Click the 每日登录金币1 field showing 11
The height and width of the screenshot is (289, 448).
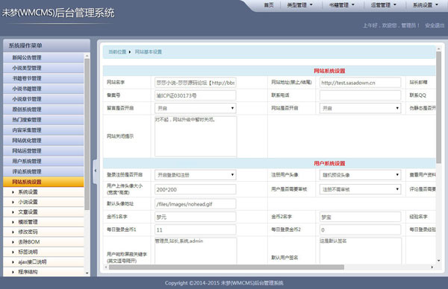tap(196, 229)
